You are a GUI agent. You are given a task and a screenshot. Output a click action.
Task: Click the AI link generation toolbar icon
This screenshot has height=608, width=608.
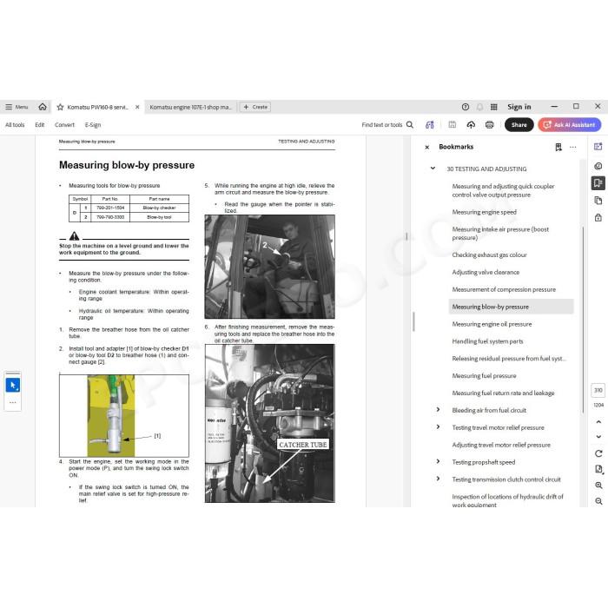point(430,125)
